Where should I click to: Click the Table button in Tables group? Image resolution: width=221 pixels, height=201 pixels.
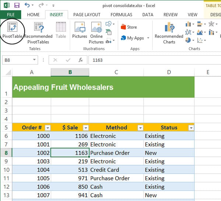point(61,30)
